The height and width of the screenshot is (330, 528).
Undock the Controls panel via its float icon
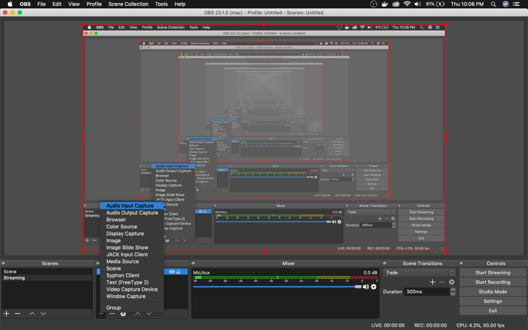tap(461, 263)
